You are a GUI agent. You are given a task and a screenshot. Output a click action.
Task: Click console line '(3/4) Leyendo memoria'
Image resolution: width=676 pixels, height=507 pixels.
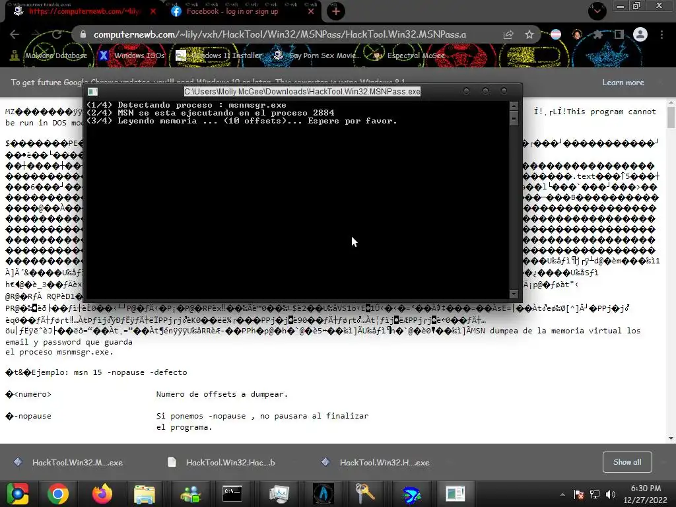pyautogui.click(x=242, y=121)
